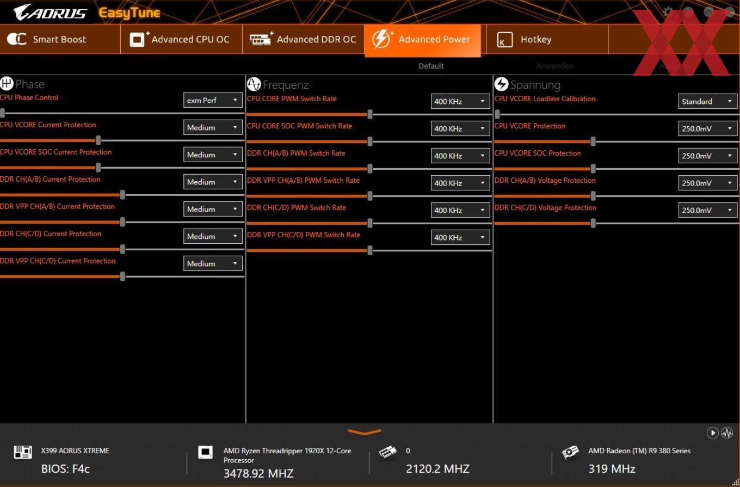The image size is (740, 487).
Task: Expand CPU VCORE SOC Current Protection dropdown
Action: coord(213,155)
